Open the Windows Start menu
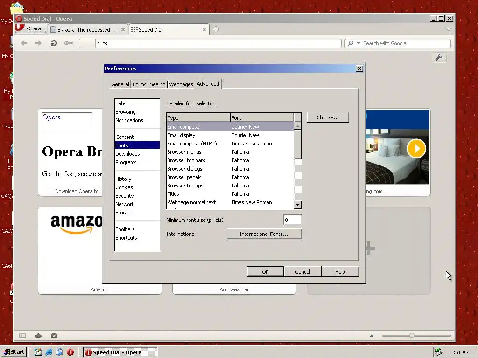Viewport: 478px width, 358px height. point(14,352)
